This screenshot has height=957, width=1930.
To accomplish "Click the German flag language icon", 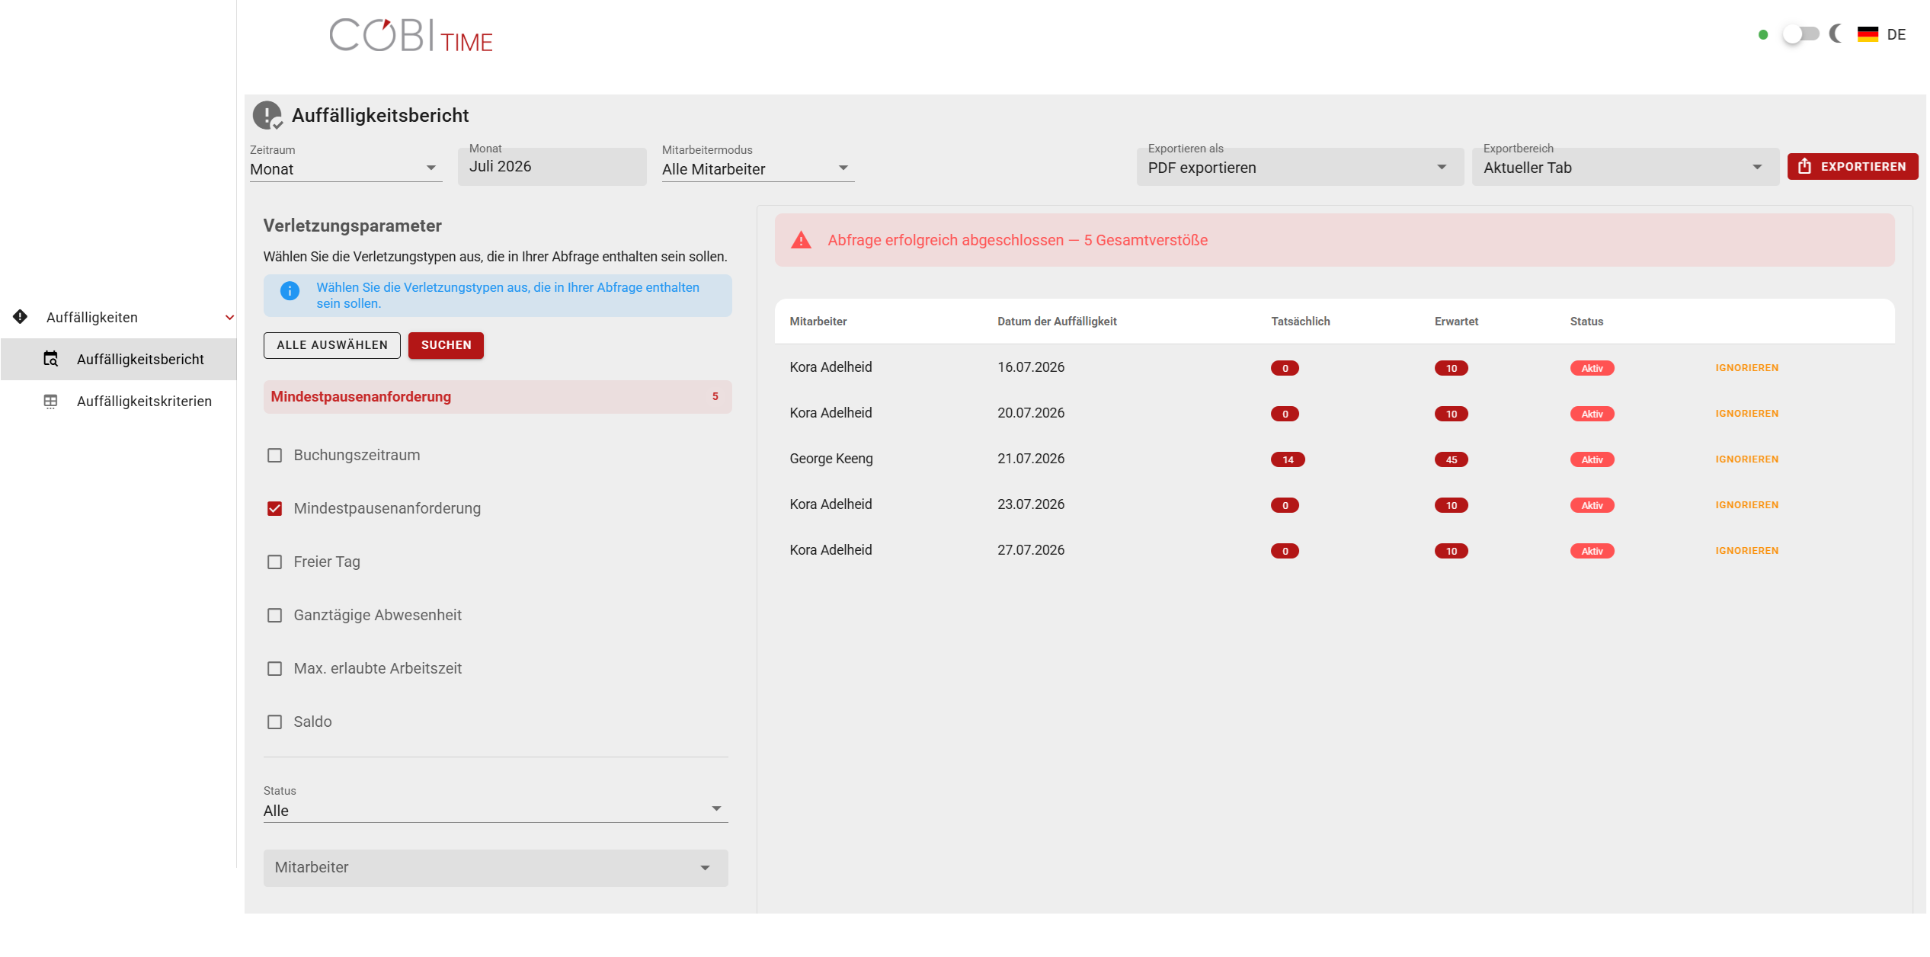I will coord(1868,34).
